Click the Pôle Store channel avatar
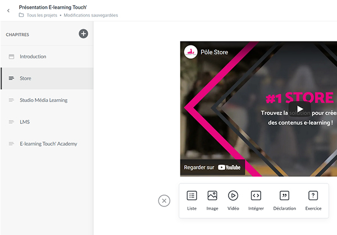The width and height of the screenshot is (337, 235). point(191,52)
